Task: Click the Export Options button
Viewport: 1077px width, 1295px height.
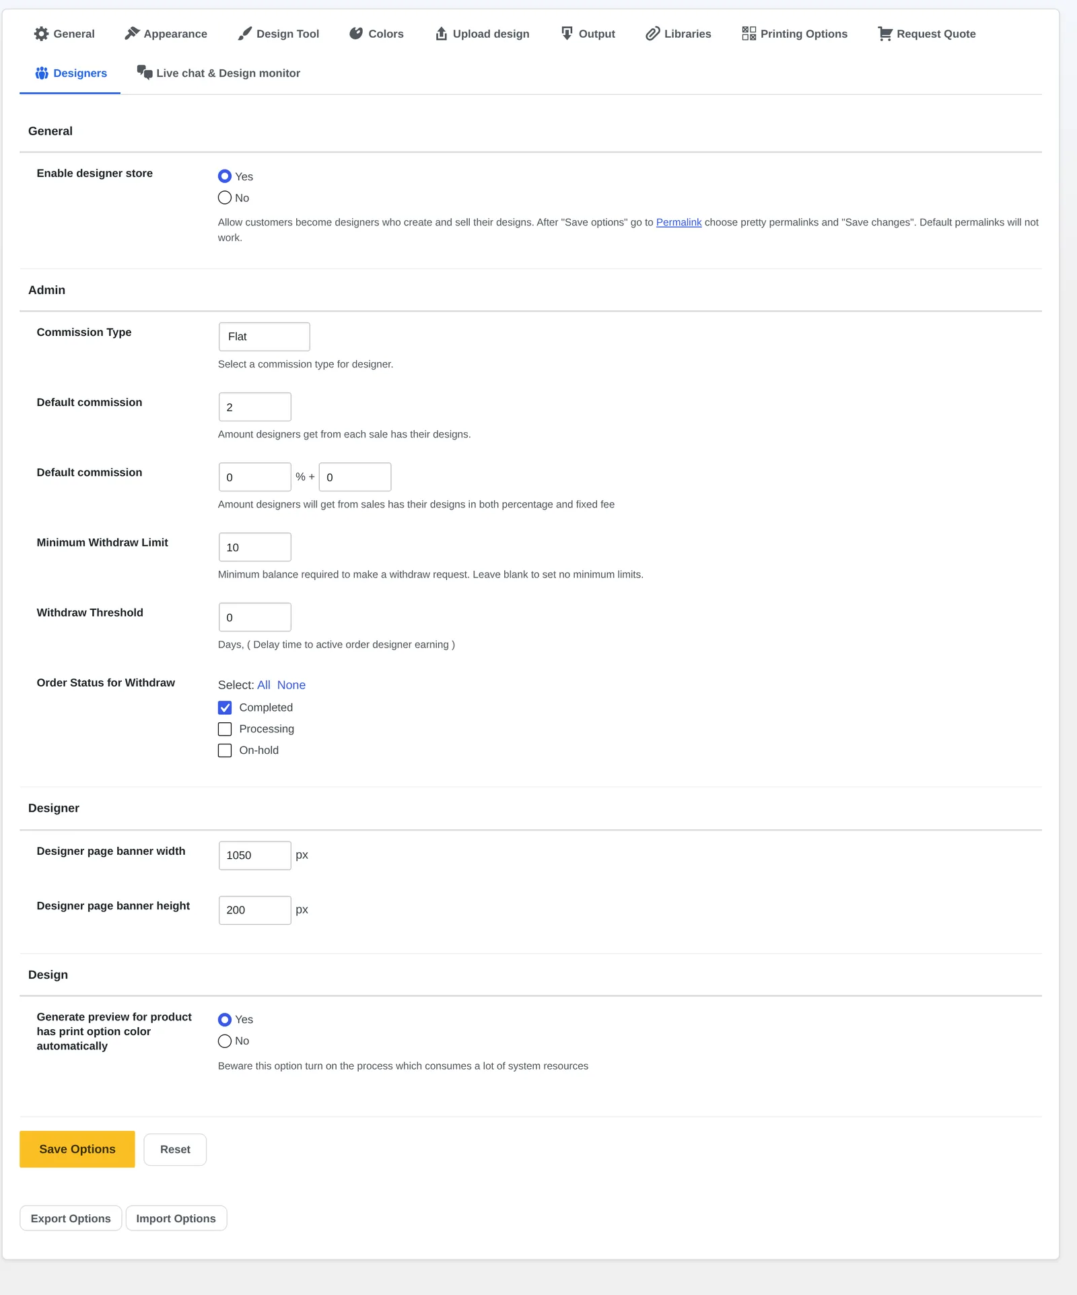Action: click(x=71, y=1218)
